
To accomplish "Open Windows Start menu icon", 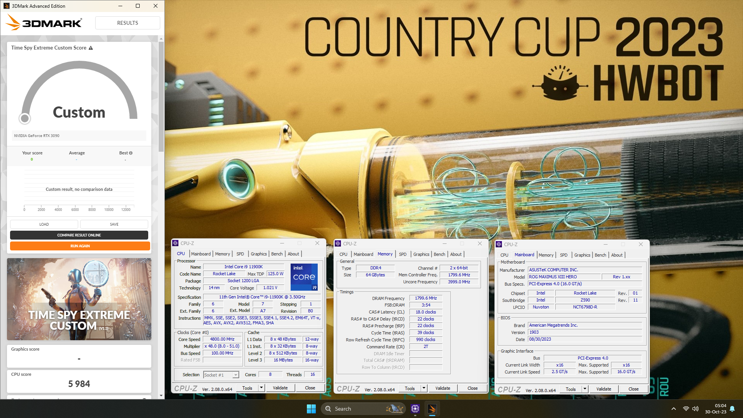I will click(311, 409).
